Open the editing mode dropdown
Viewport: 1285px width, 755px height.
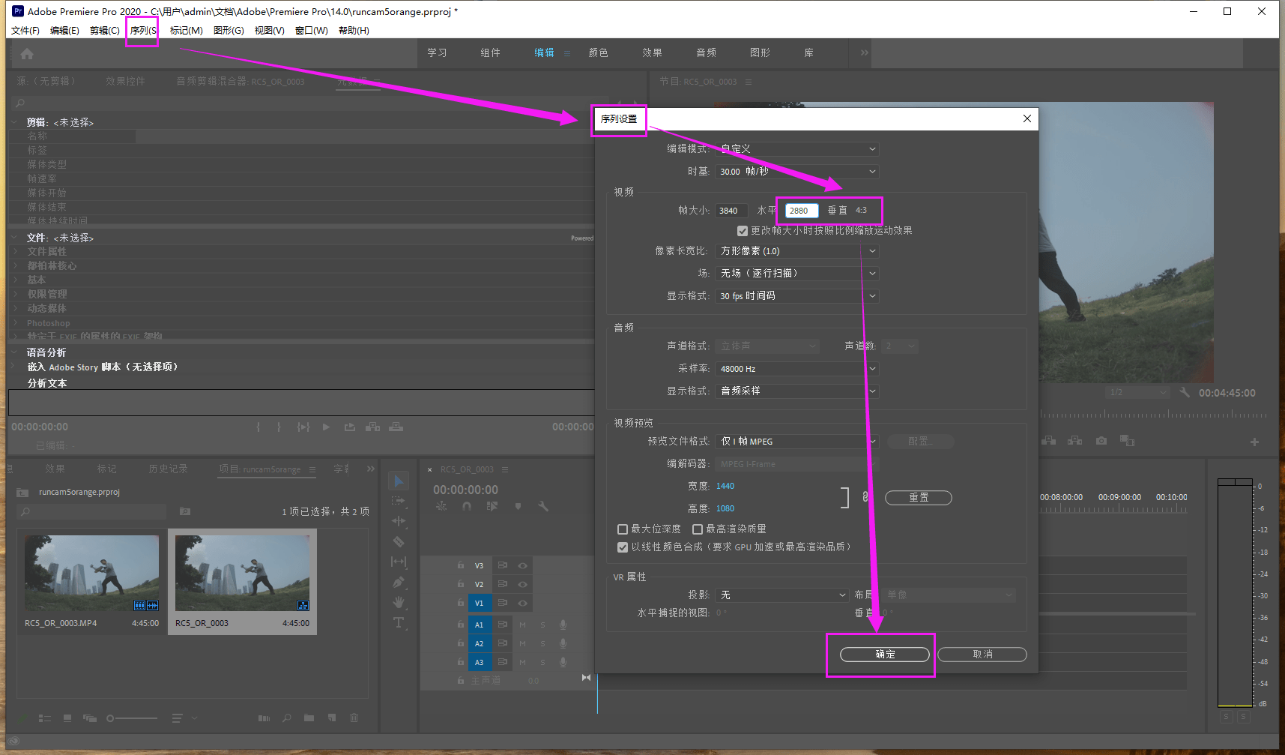click(x=796, y=149)
